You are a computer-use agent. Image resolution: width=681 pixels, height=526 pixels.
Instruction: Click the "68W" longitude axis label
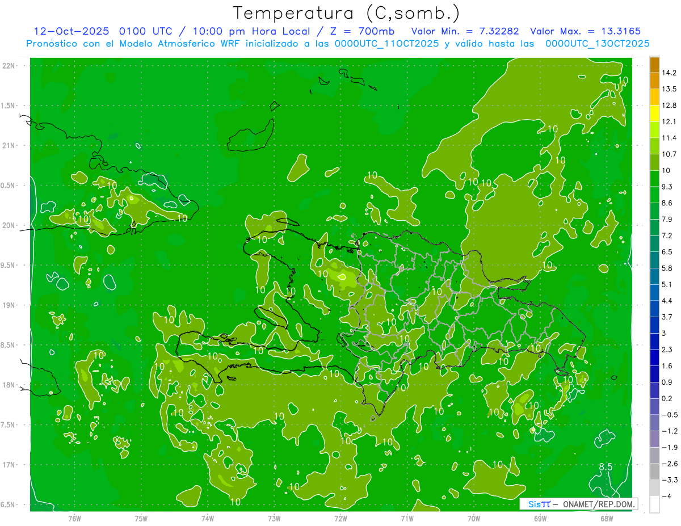click(607, 518)
